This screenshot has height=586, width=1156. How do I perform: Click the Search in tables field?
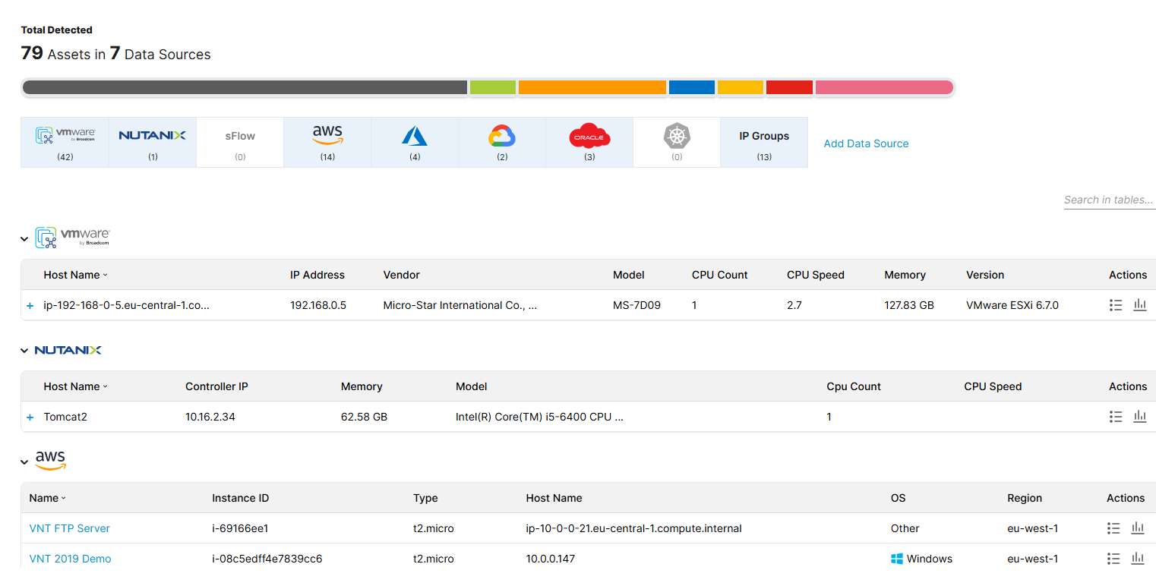1110,200
